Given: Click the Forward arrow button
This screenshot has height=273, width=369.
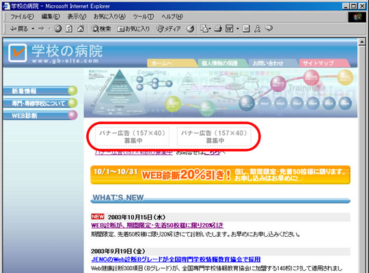Looking at the screenshot, I should 41,29.
